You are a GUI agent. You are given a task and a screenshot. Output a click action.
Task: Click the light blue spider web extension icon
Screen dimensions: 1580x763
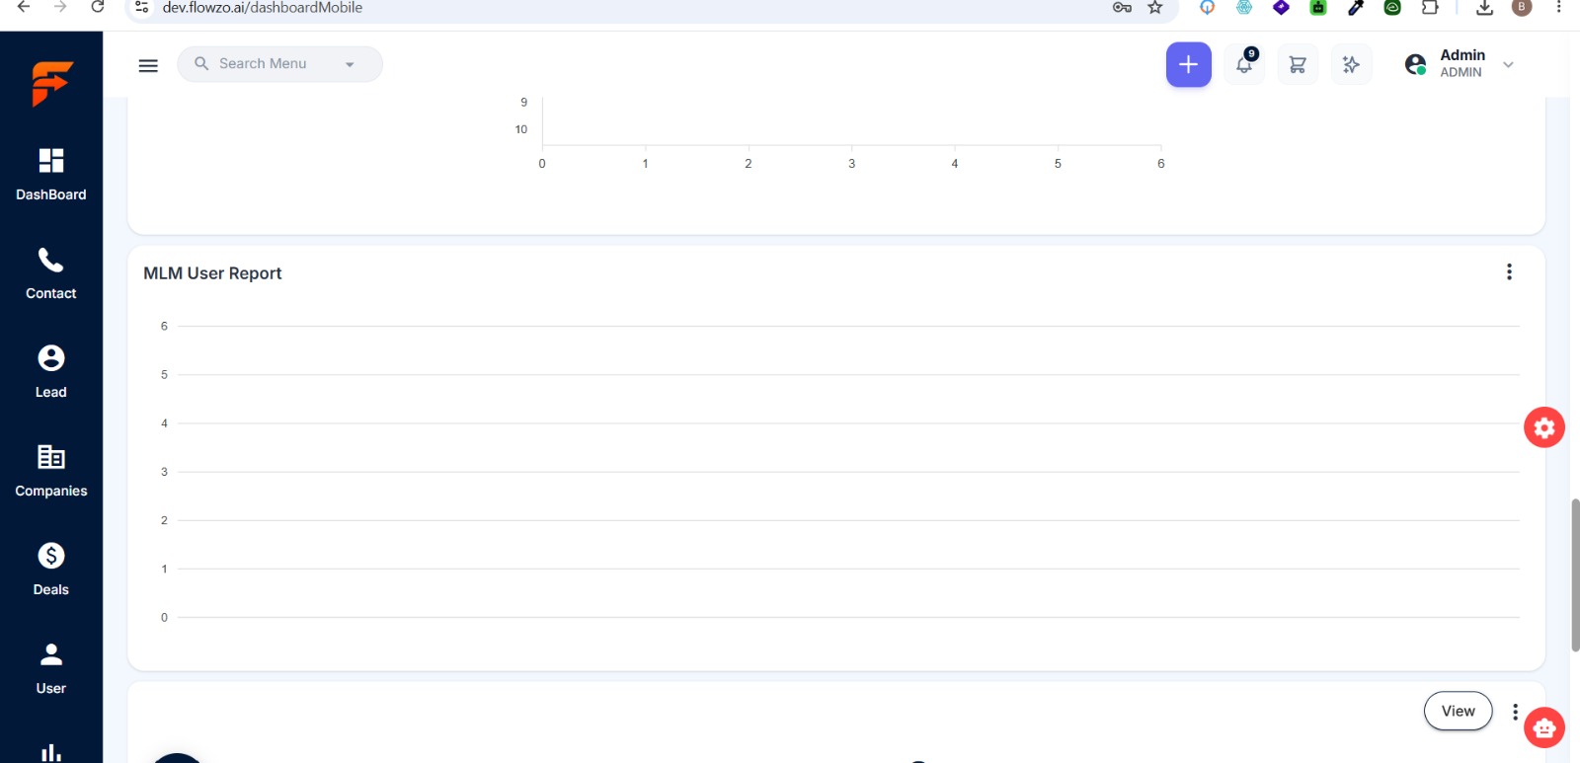1244,8
